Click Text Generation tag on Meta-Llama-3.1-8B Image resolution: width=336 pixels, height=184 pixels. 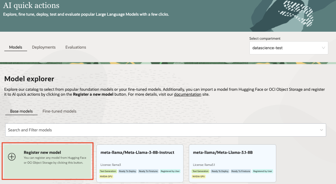(x=200, y=171)
